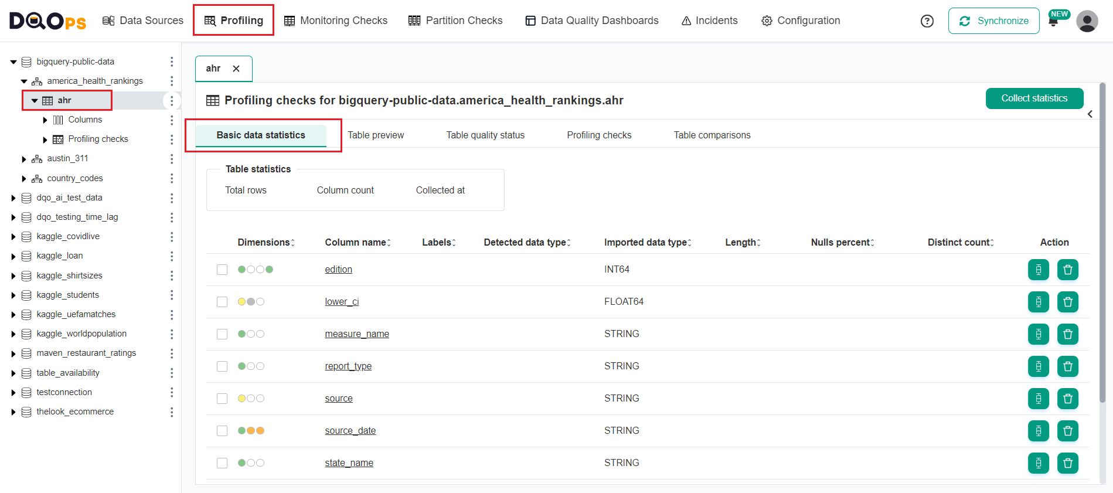Open the Partition Checks section
Image resolution: width=1113 pixels, height=493 pixels.
click(455, 21)
